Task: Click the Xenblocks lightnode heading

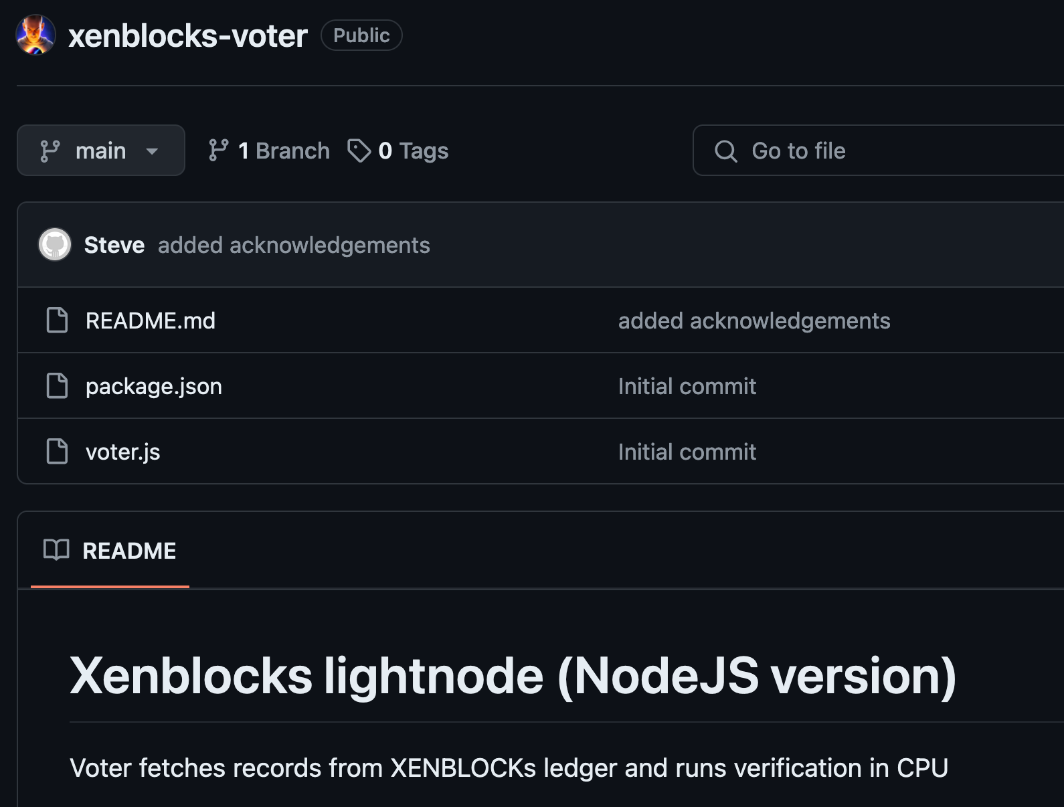Action: point(513,676)
